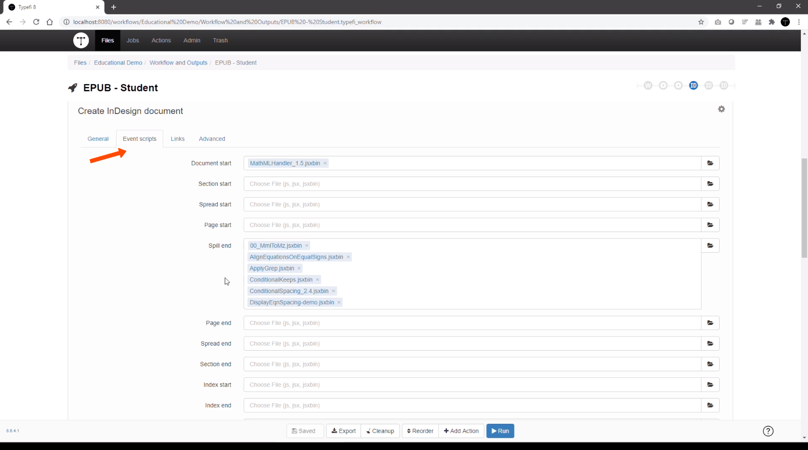Click the Reorder button
Viewport: 808px width, 450px height.
420,431
